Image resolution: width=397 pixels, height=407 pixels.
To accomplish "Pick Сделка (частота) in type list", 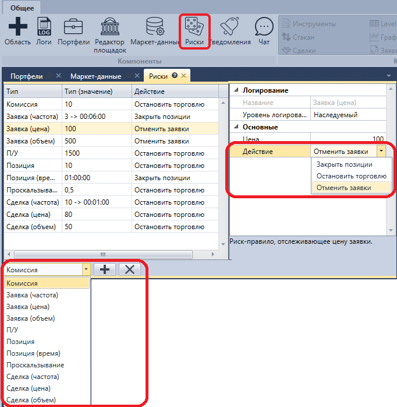I will [x=47, y=377].
